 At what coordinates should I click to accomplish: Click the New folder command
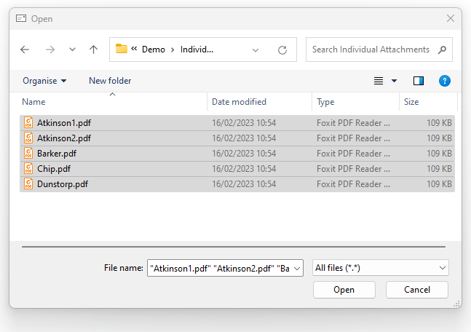110,81
